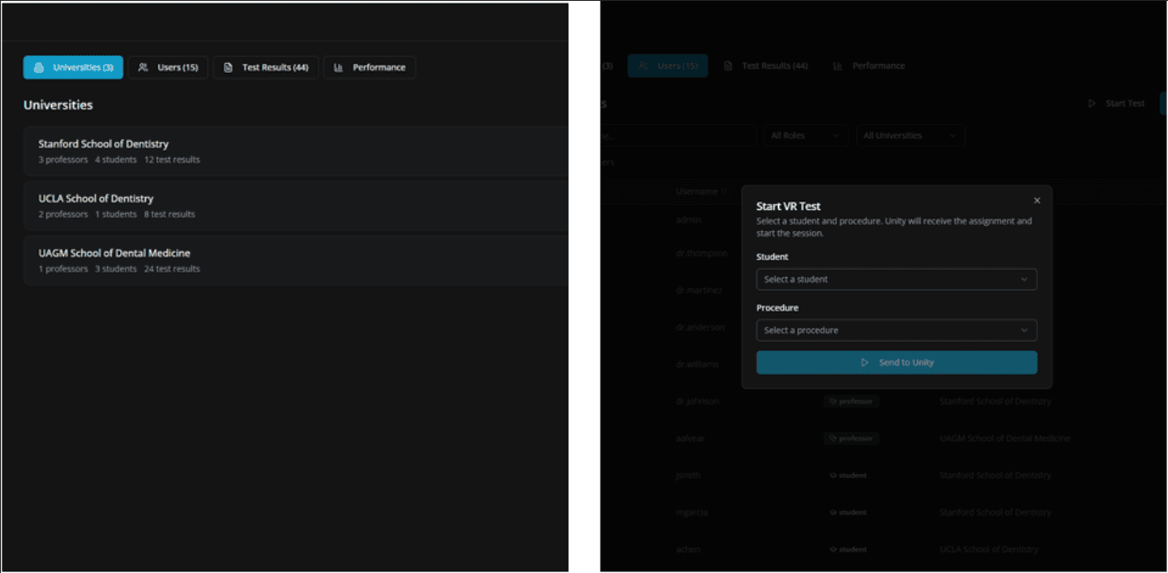
Task: Open the Select a procedure dropdown
Action: click(x=896, y=331)
